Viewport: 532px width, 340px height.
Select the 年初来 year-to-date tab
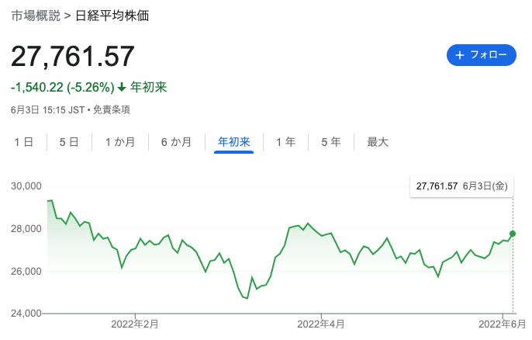[233, 142]
